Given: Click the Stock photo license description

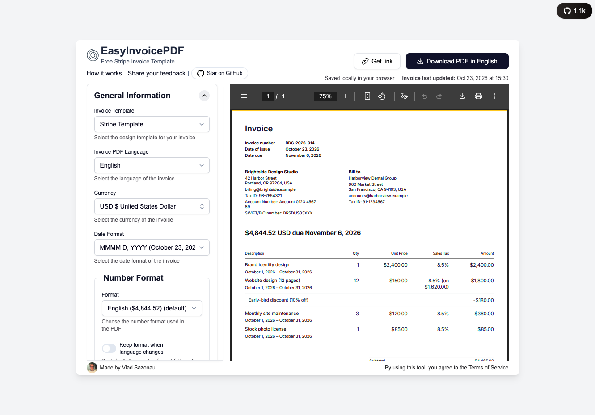Looking at the screenshot, I should [266, 329].
